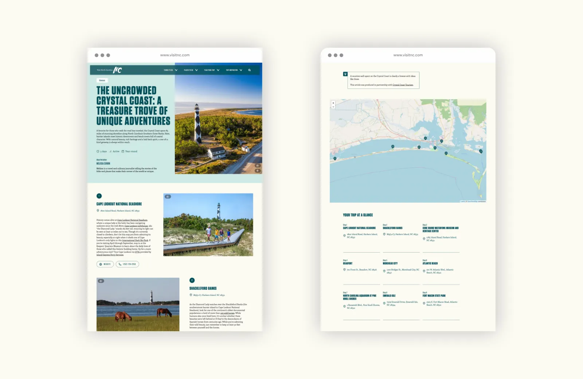This screenshot has width=583, height=379.
Task: Click the clock icon next to 3 days
Action: pos(98,151)
